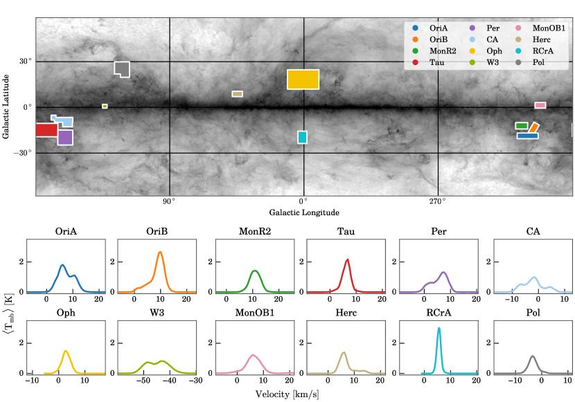Image resolution: width=575 pixels, height=402 pixels.
Task: Click the MonOB1 text in legend
Action: 549,28
